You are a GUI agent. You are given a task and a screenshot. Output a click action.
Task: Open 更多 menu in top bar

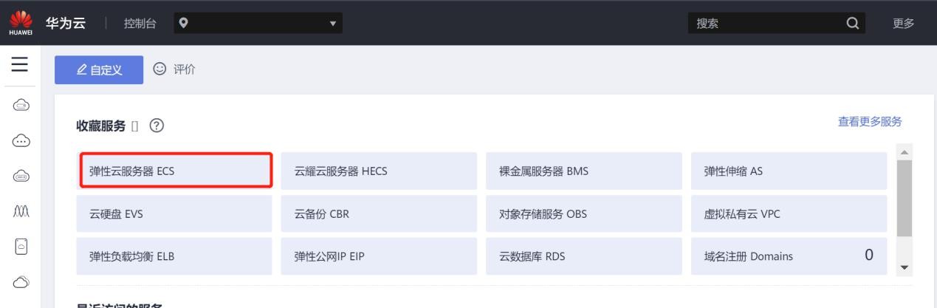click(903, 23)
